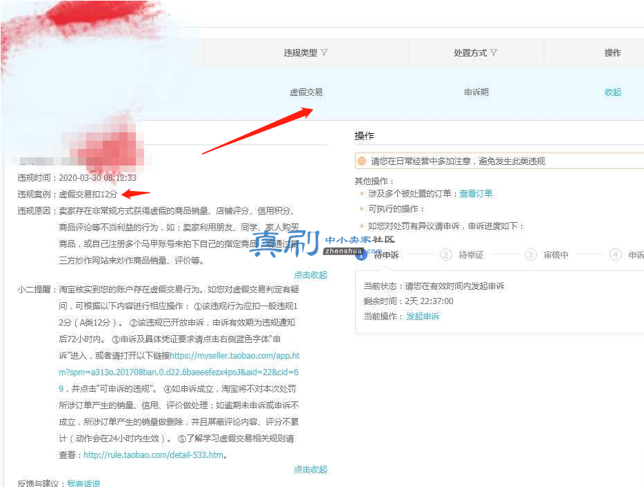Click 虚假交易扣12分 case text
This screenshot has height=489, width=644.
(88, 194)
